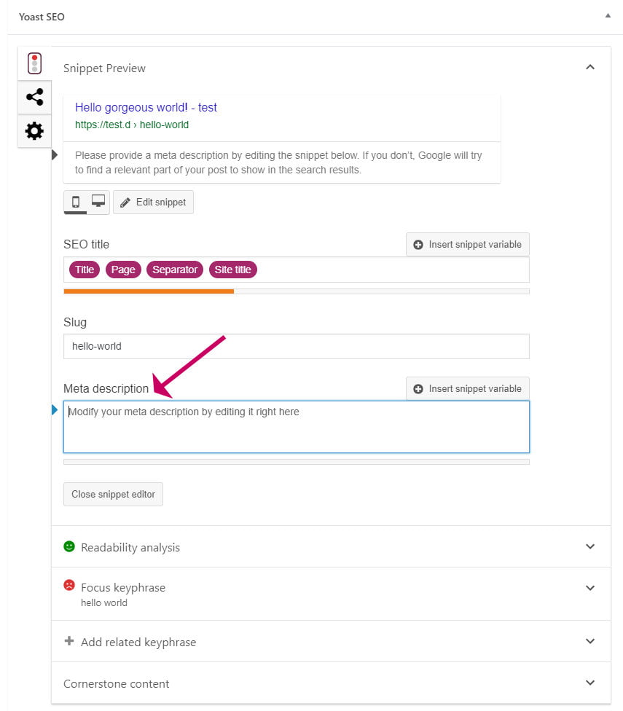Click the plus icon beside Add related keyphrase
Screen dimensions: 623x711
coord(69,641)
